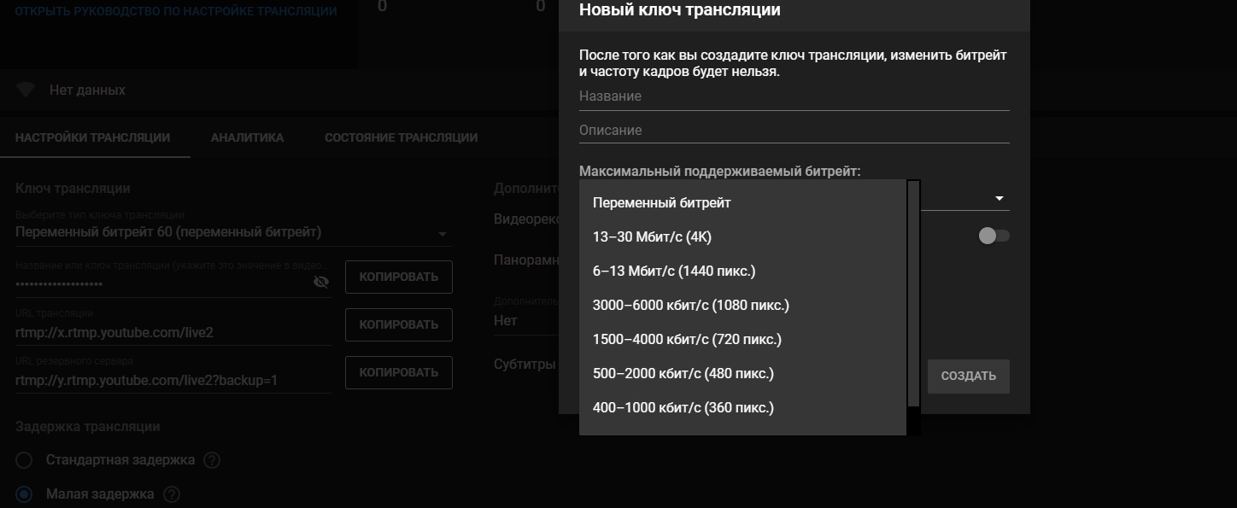Click the signal diamond icon near Нет данных
Image resolution: width=1237 pixels, height=508 pixels.
(x=25, y=90)
